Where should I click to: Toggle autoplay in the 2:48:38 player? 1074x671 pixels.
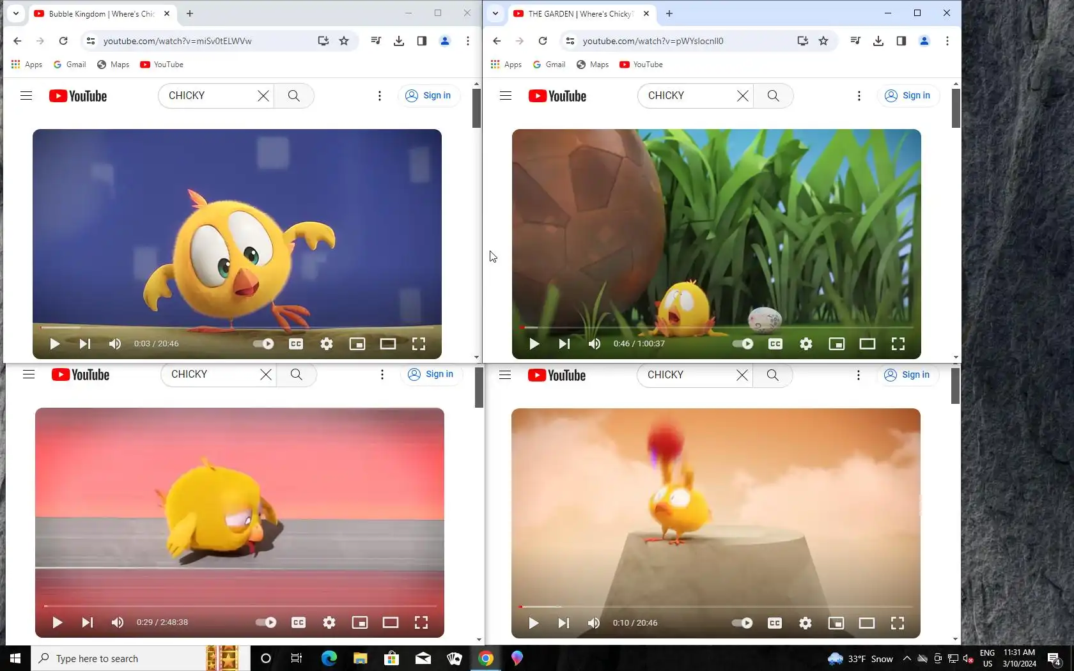pyautogui.click(x=266, y=622)
